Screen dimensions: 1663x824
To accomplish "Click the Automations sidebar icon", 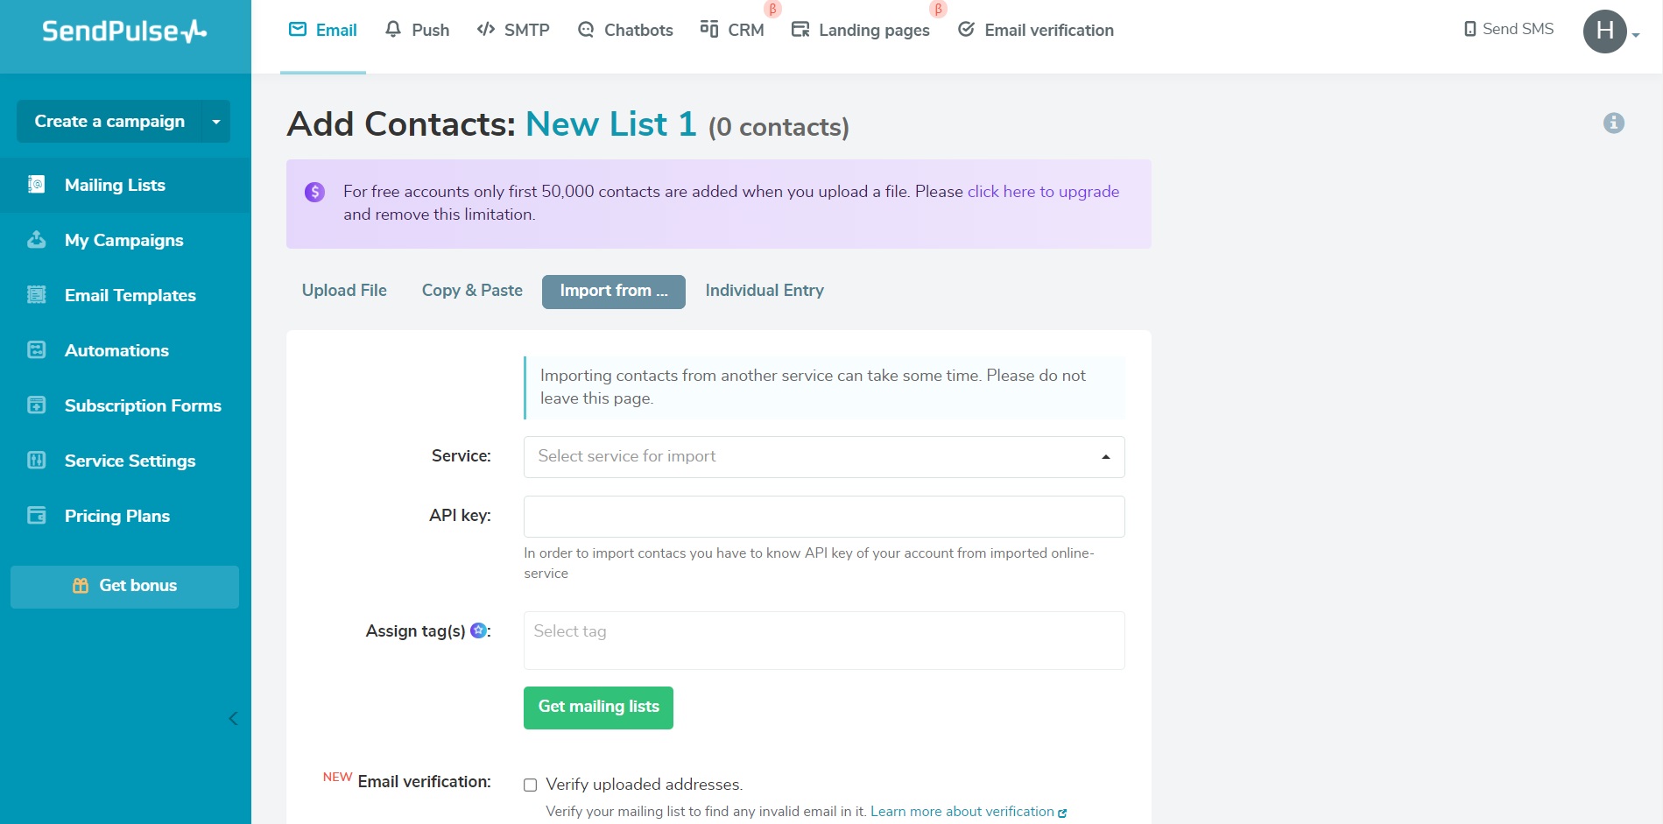I will click(x=37, y=350).
